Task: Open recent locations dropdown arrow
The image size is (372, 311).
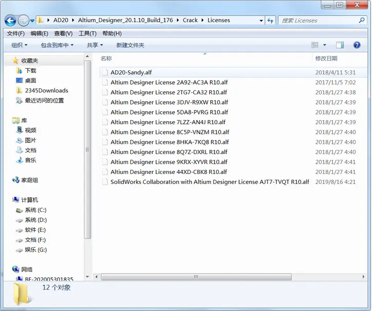Action: 32,21
